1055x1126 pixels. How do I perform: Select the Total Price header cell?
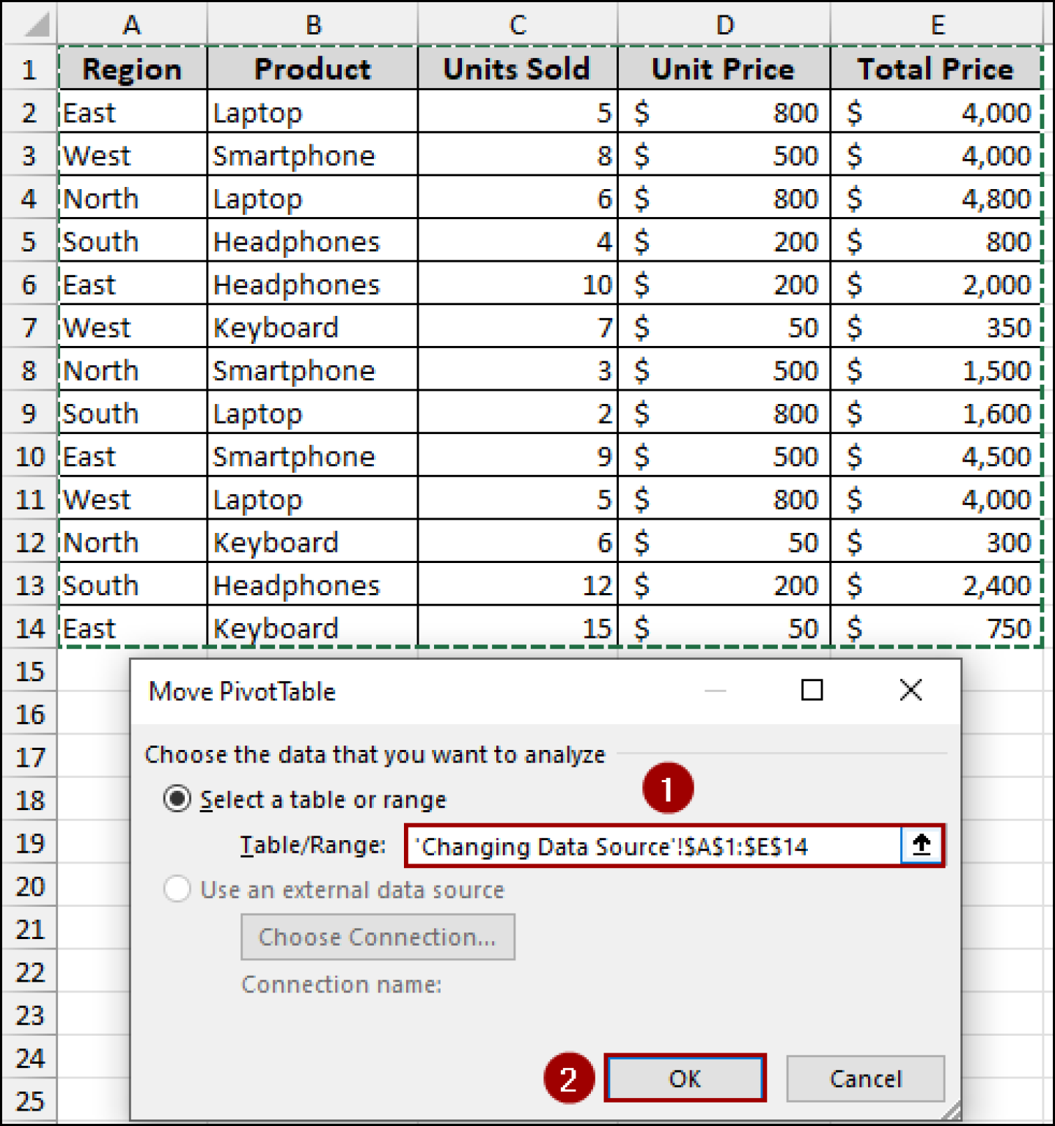click(x=935, y=69)
